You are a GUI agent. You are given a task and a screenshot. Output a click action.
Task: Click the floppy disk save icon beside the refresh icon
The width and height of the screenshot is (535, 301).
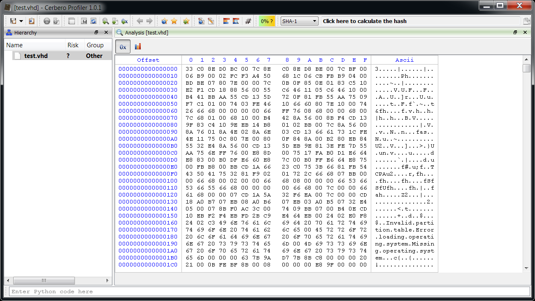pos(84,21)
